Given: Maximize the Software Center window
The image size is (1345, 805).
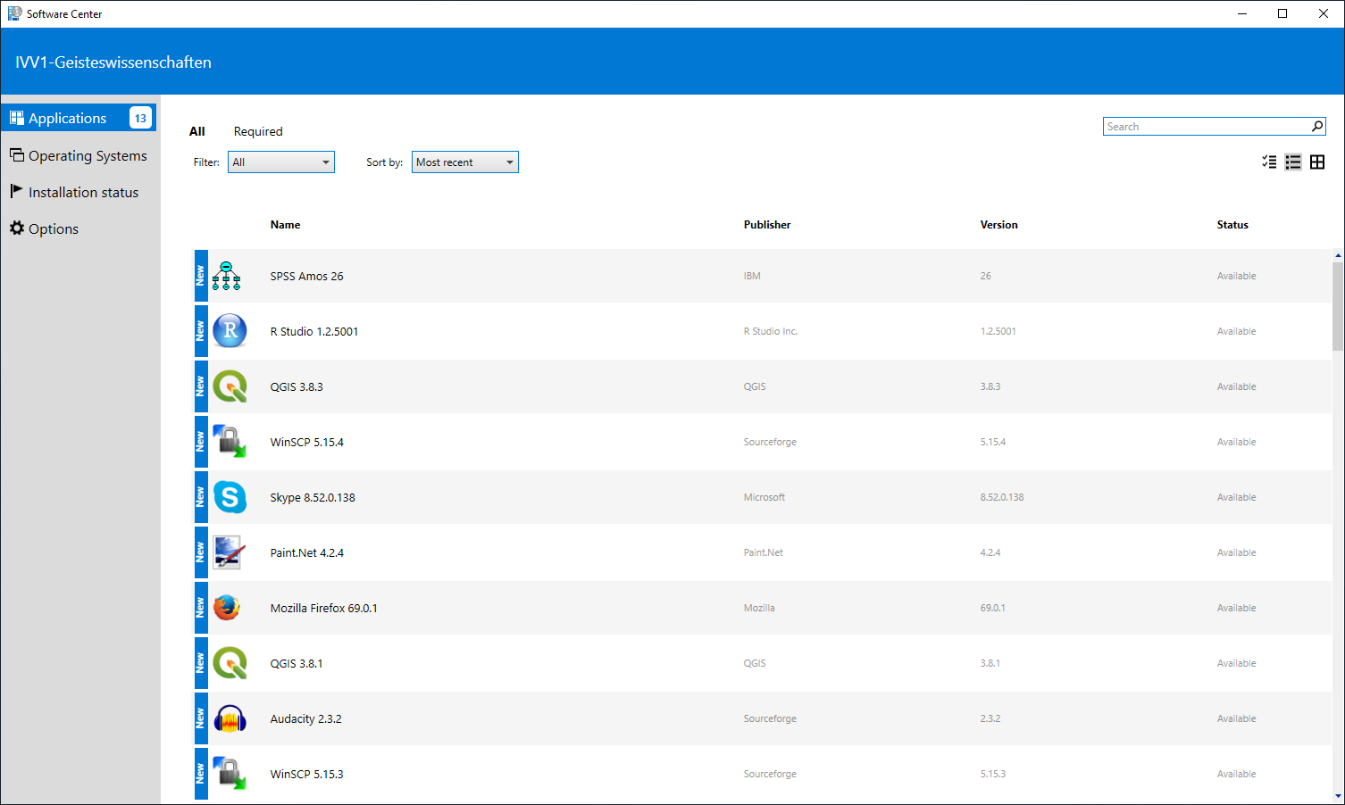Looking at the screenshot, I should tap(1282, 13).
